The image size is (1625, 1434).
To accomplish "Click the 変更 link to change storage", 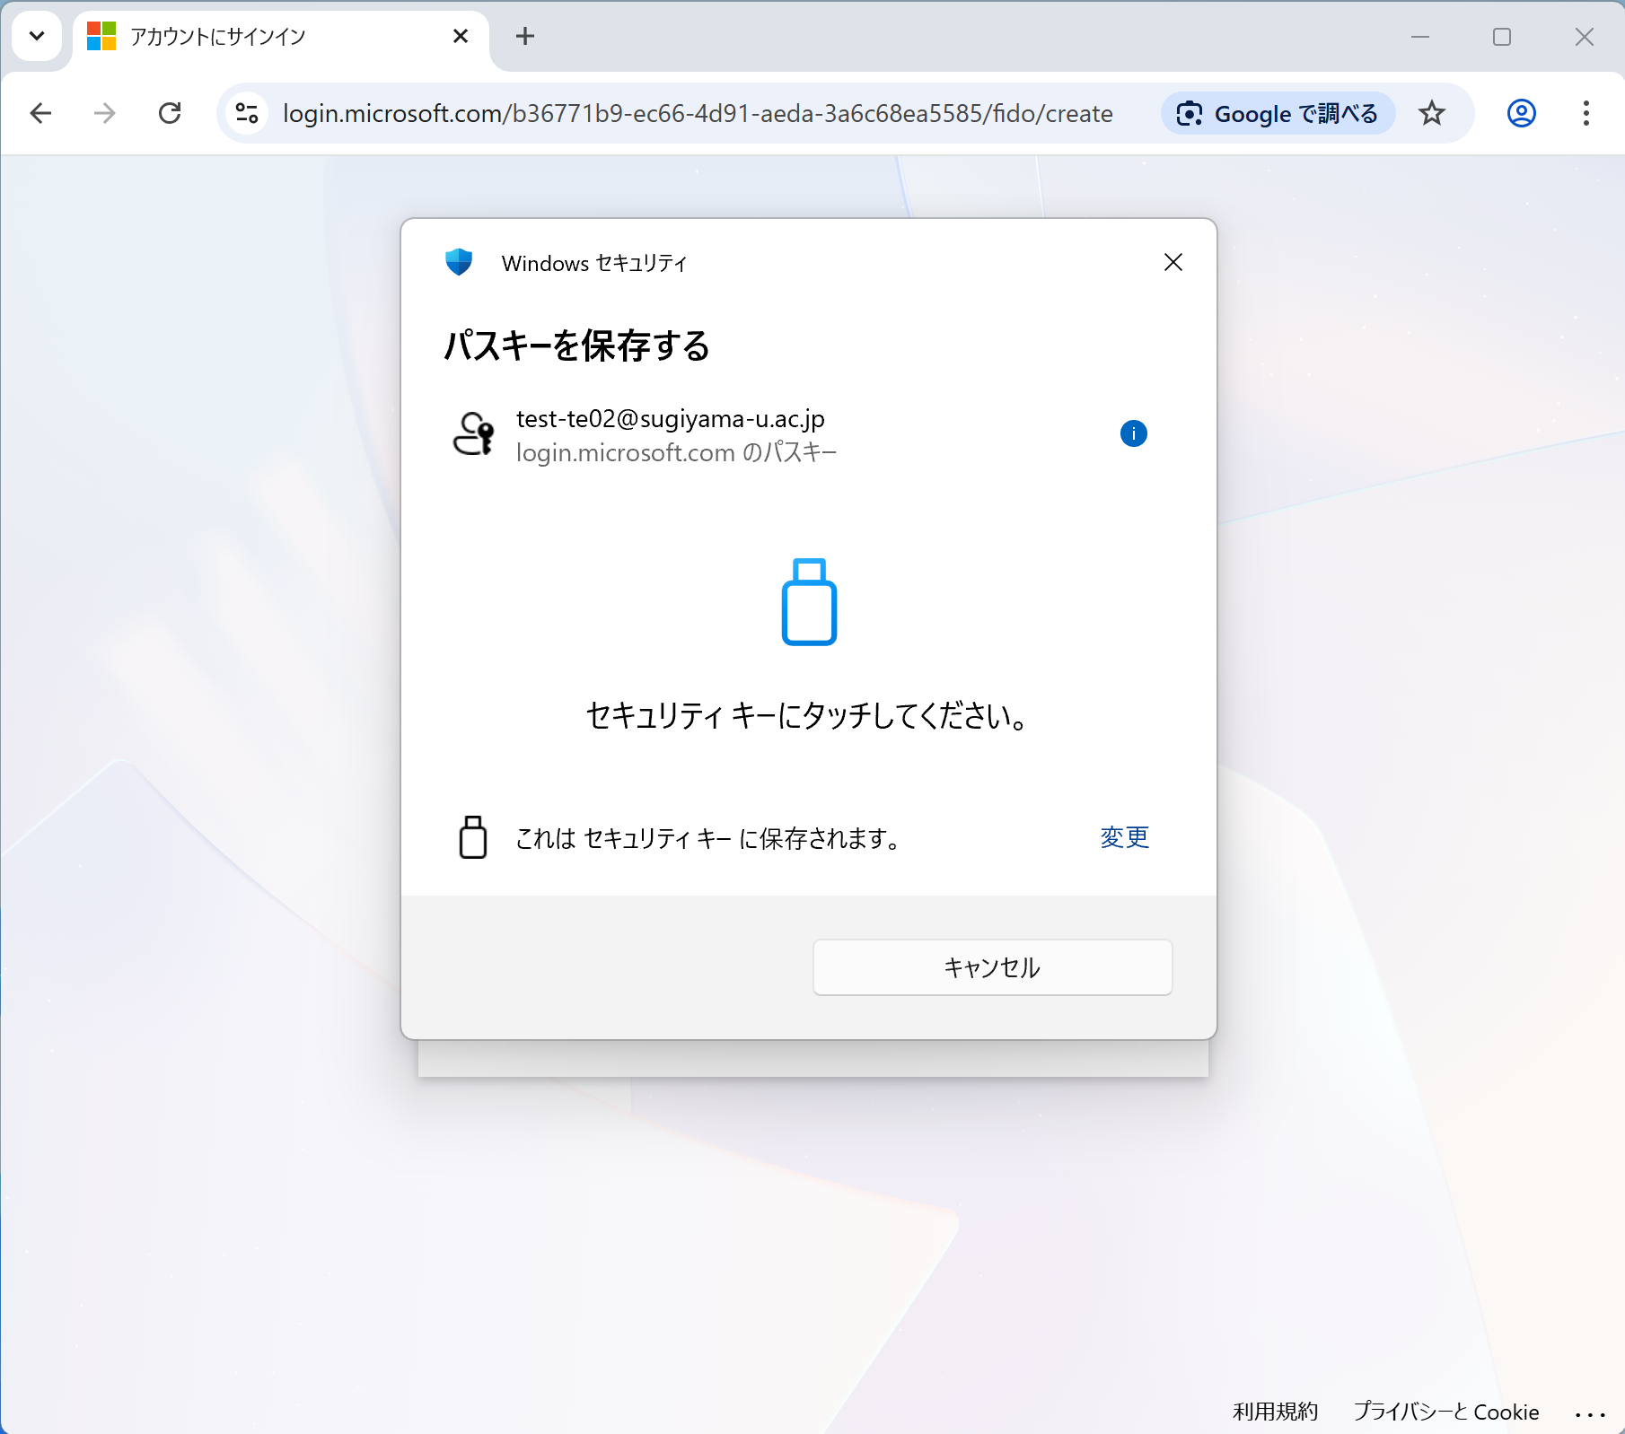I will pyautogui.click(x=1124, y=837).
